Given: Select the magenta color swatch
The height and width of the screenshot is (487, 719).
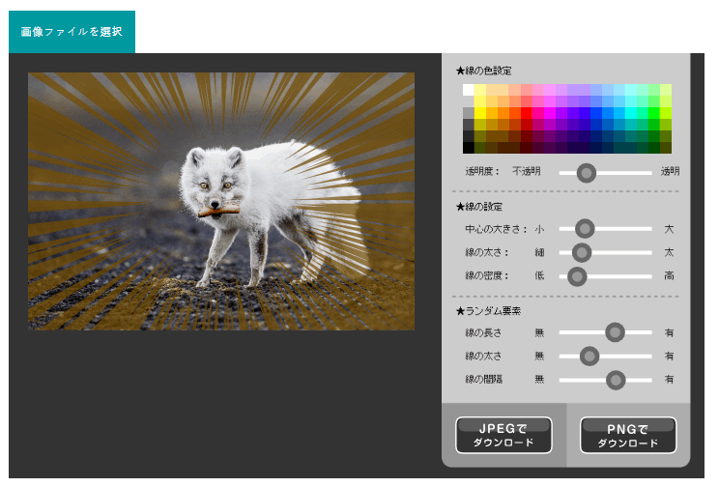Looking at the screenshot, I should (550, 113).
